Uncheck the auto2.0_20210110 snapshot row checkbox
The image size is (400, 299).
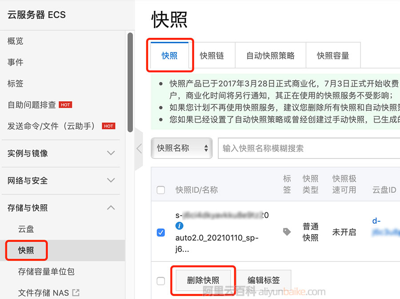161,232
